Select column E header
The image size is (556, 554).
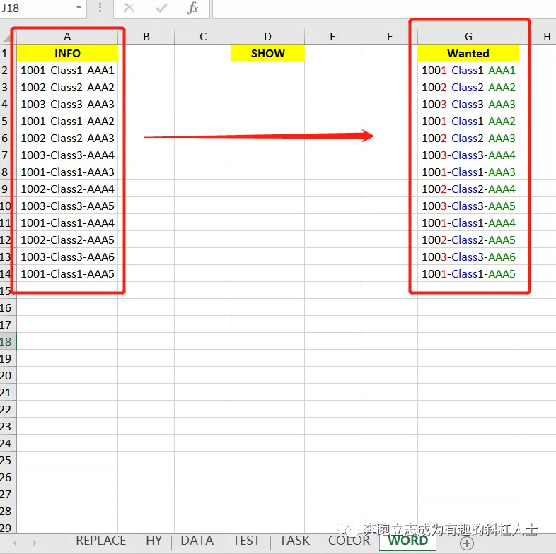[332, 37]
